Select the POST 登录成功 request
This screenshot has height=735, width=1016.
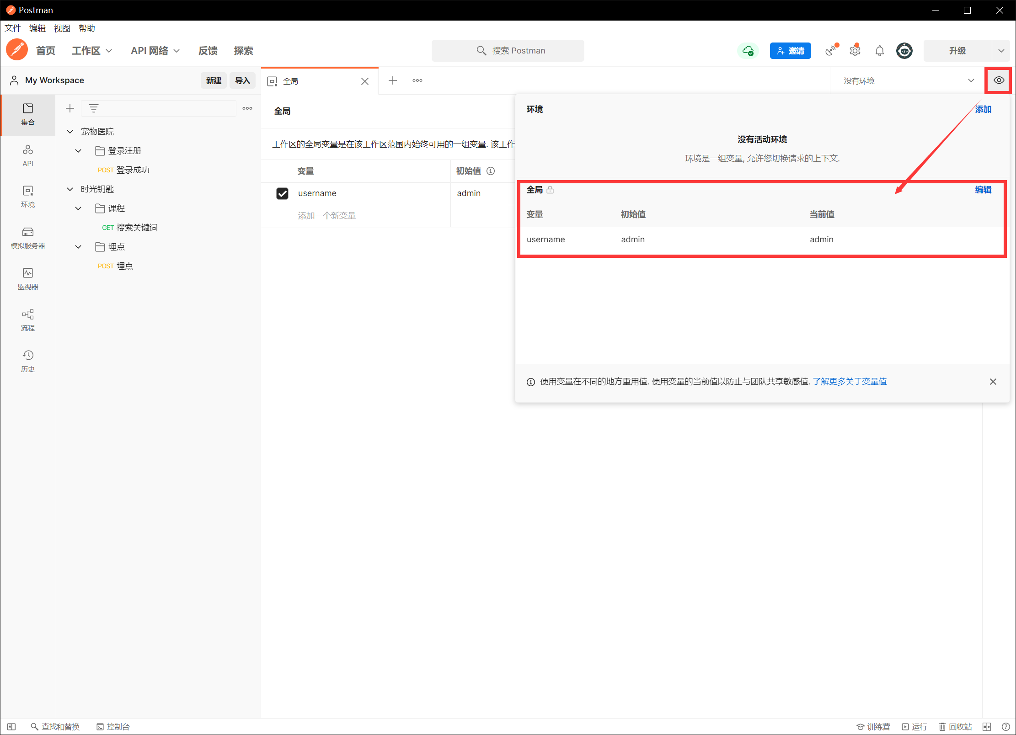[x=123, y=170]
